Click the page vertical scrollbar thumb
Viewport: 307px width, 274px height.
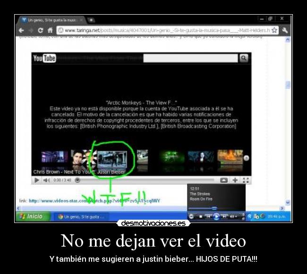click(288, 85)
